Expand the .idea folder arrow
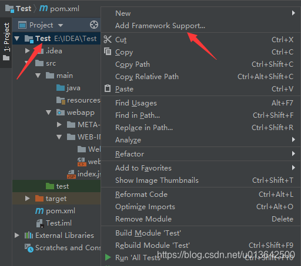 click(x=28, y=51)
